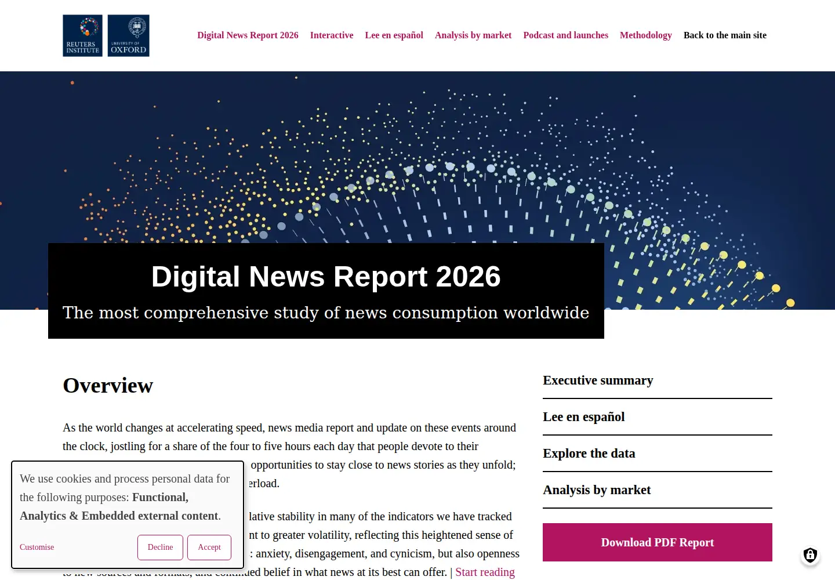Open the privacy lock icon widget
This screenshot has width=835, height=580.
(810, 555)
